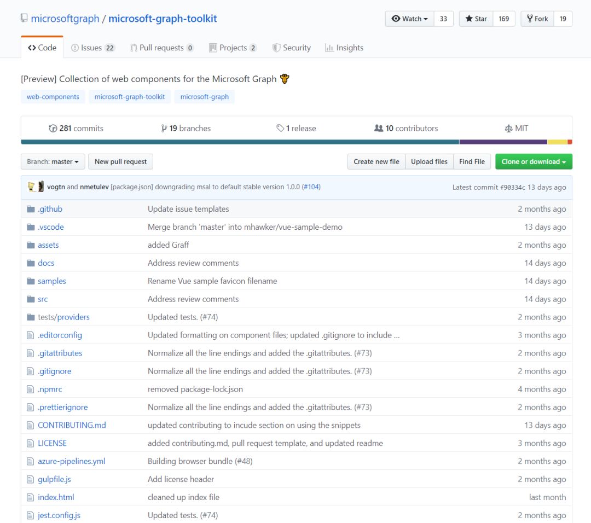The width and height of the screenshot is (591, 523).
Task: Click the giraffe emoji in the description
Action: pyautogui.click(x=285, y=79)
